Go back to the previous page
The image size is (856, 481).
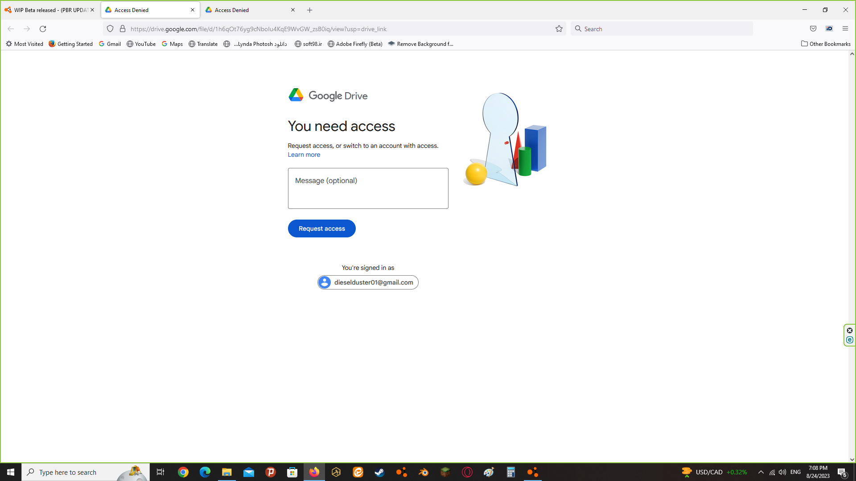(11, 29)
